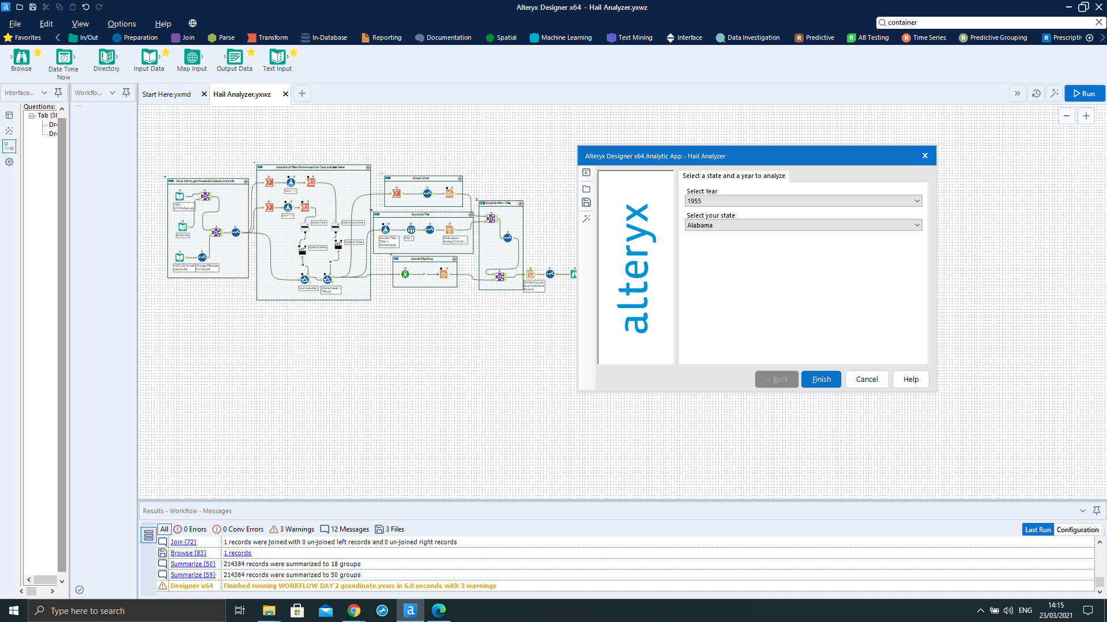Collapse the Results panel chevron
The height and width of the screenshot is (622, 1107).
1083,511
